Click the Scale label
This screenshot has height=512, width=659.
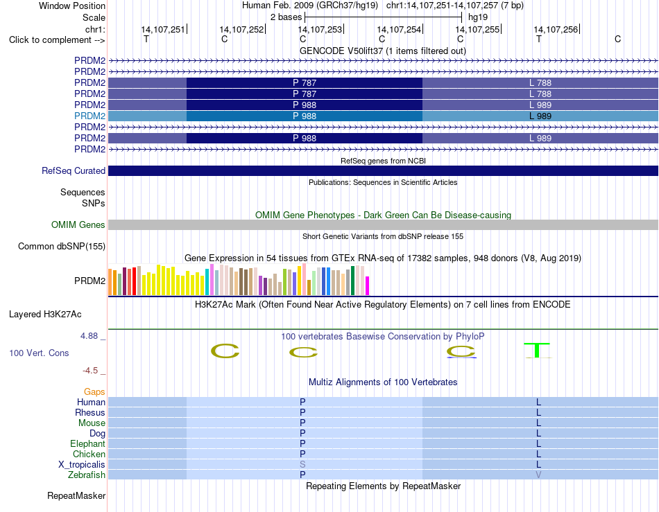[94, 17]
